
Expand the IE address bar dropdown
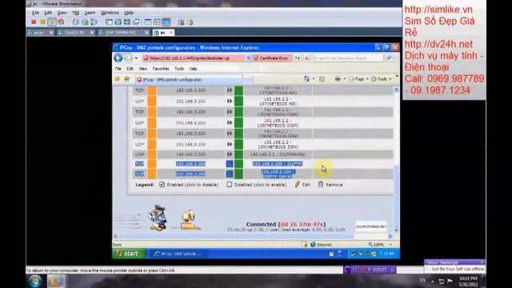(x=249, y=58)
